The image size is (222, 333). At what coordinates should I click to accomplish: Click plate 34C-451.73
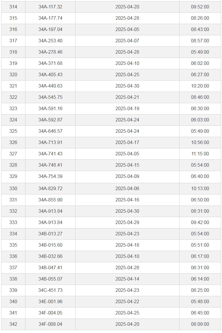coord(50,290)
